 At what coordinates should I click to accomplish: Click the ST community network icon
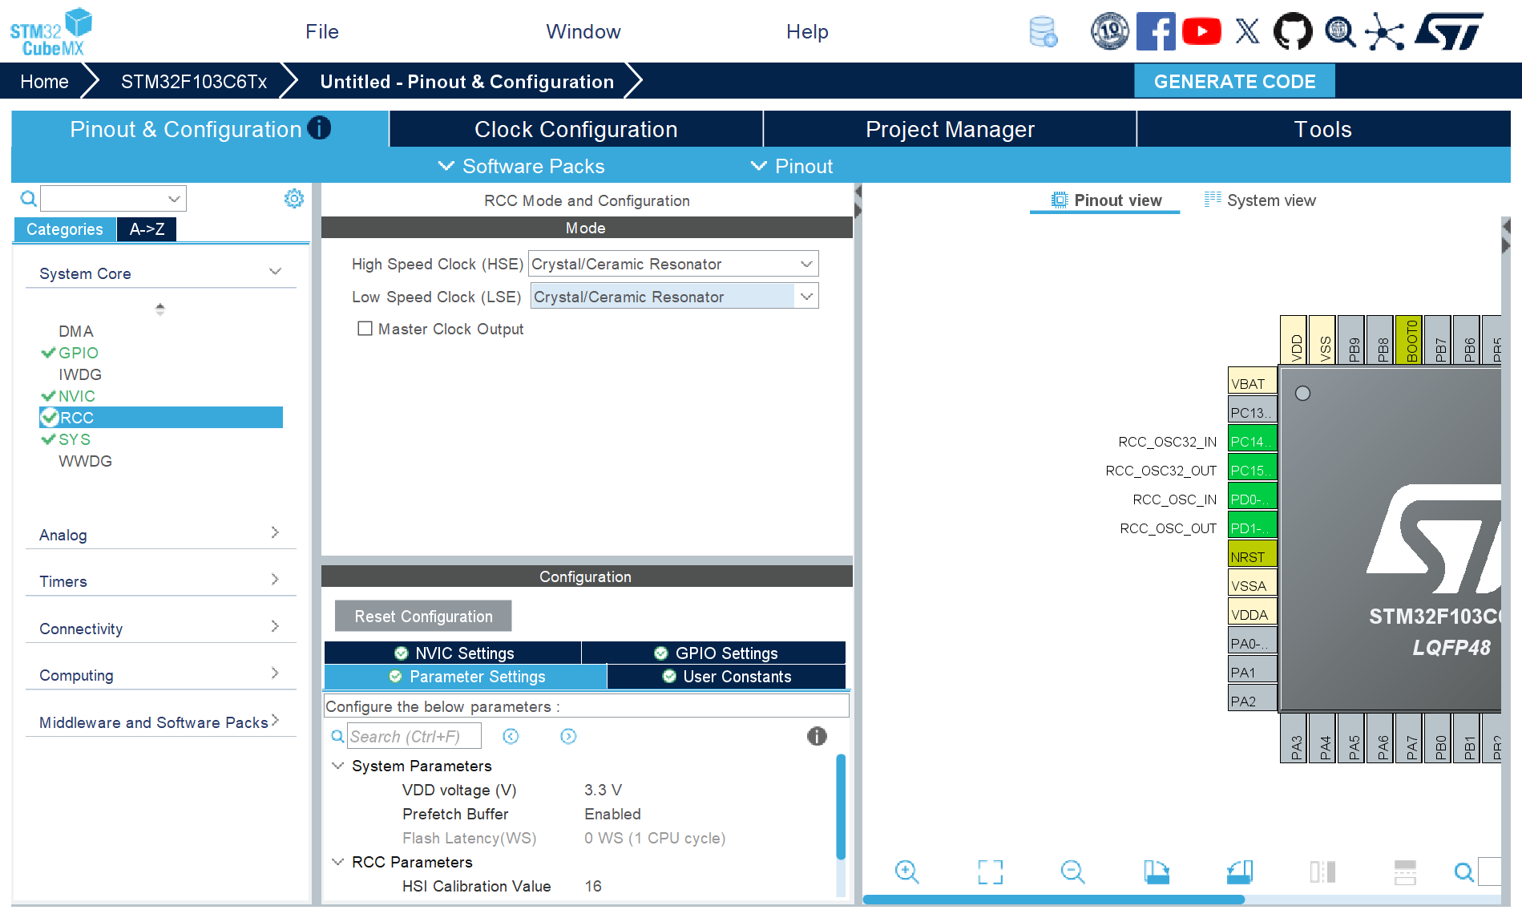1385,32
